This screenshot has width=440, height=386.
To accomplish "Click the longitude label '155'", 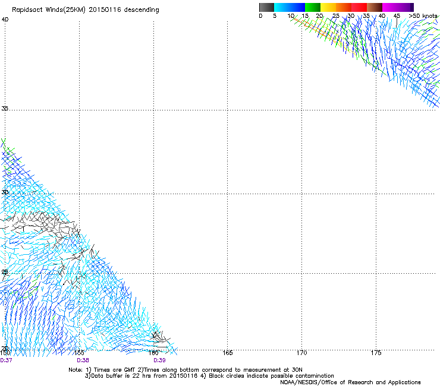I will (x=80, y=353).
